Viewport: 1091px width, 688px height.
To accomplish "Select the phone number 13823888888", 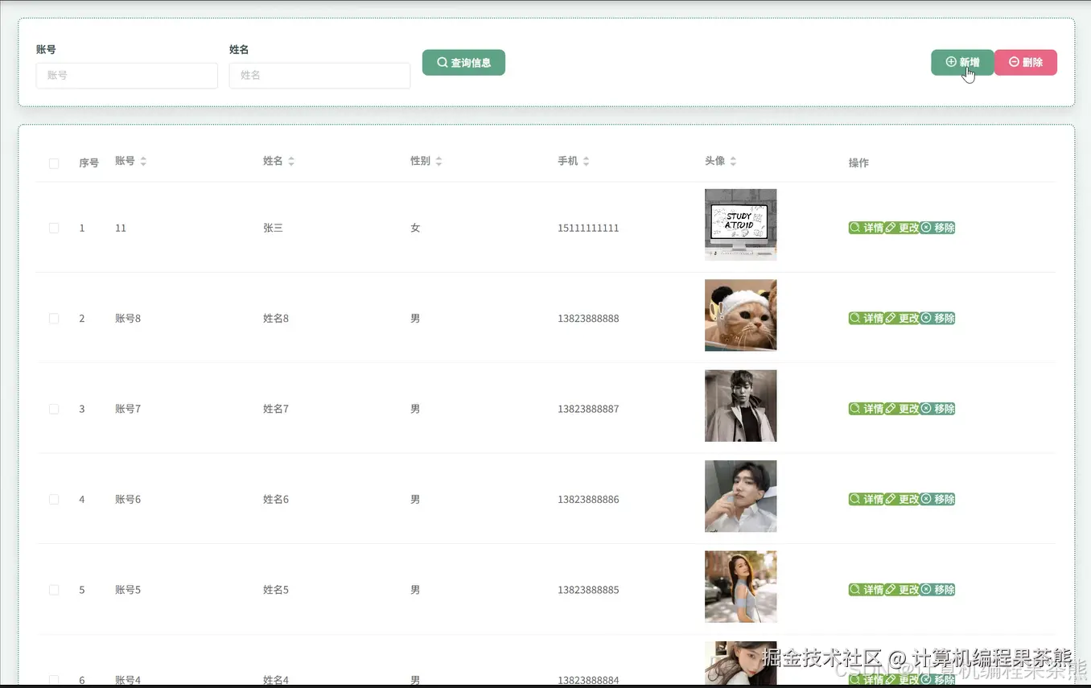I will tap(588, 319).
